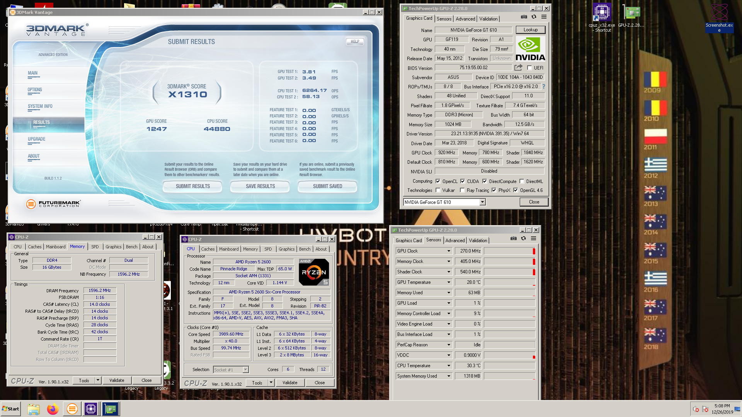This screenshot has height=417, width=742.
Task: Click the VDDC sensor graph bar
Action: pyautogui.click(x=510, y=355)
